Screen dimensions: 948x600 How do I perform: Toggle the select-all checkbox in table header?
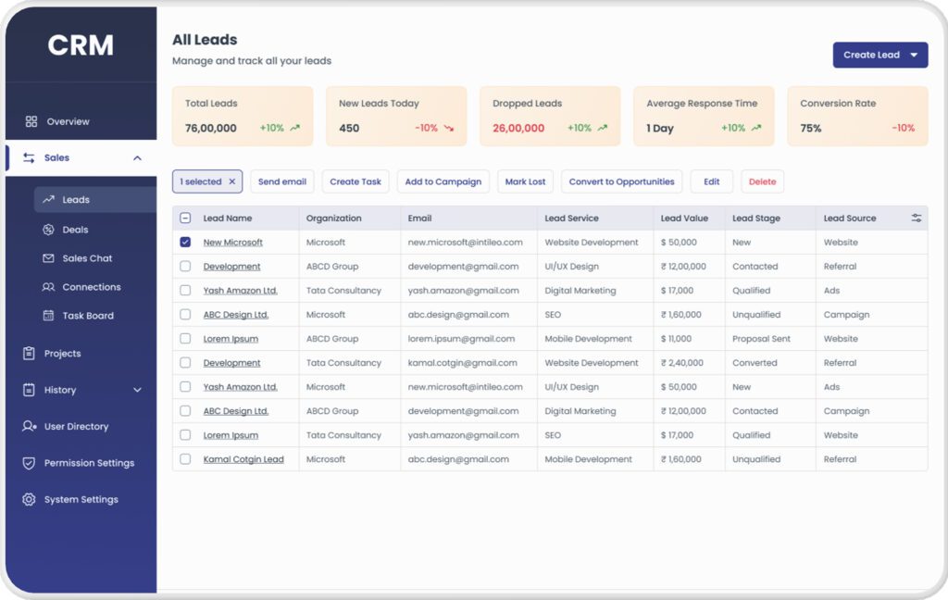[185, 219]
